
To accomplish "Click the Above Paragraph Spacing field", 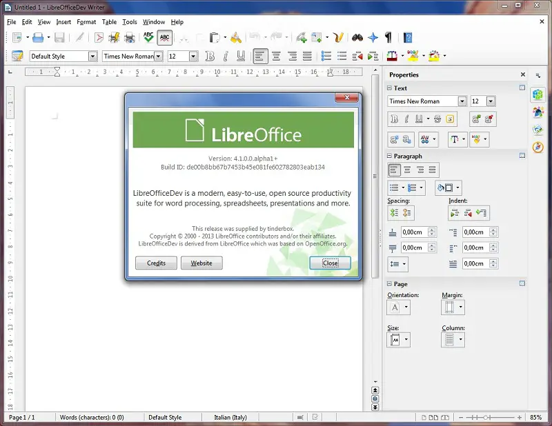I will coord(419,232).
